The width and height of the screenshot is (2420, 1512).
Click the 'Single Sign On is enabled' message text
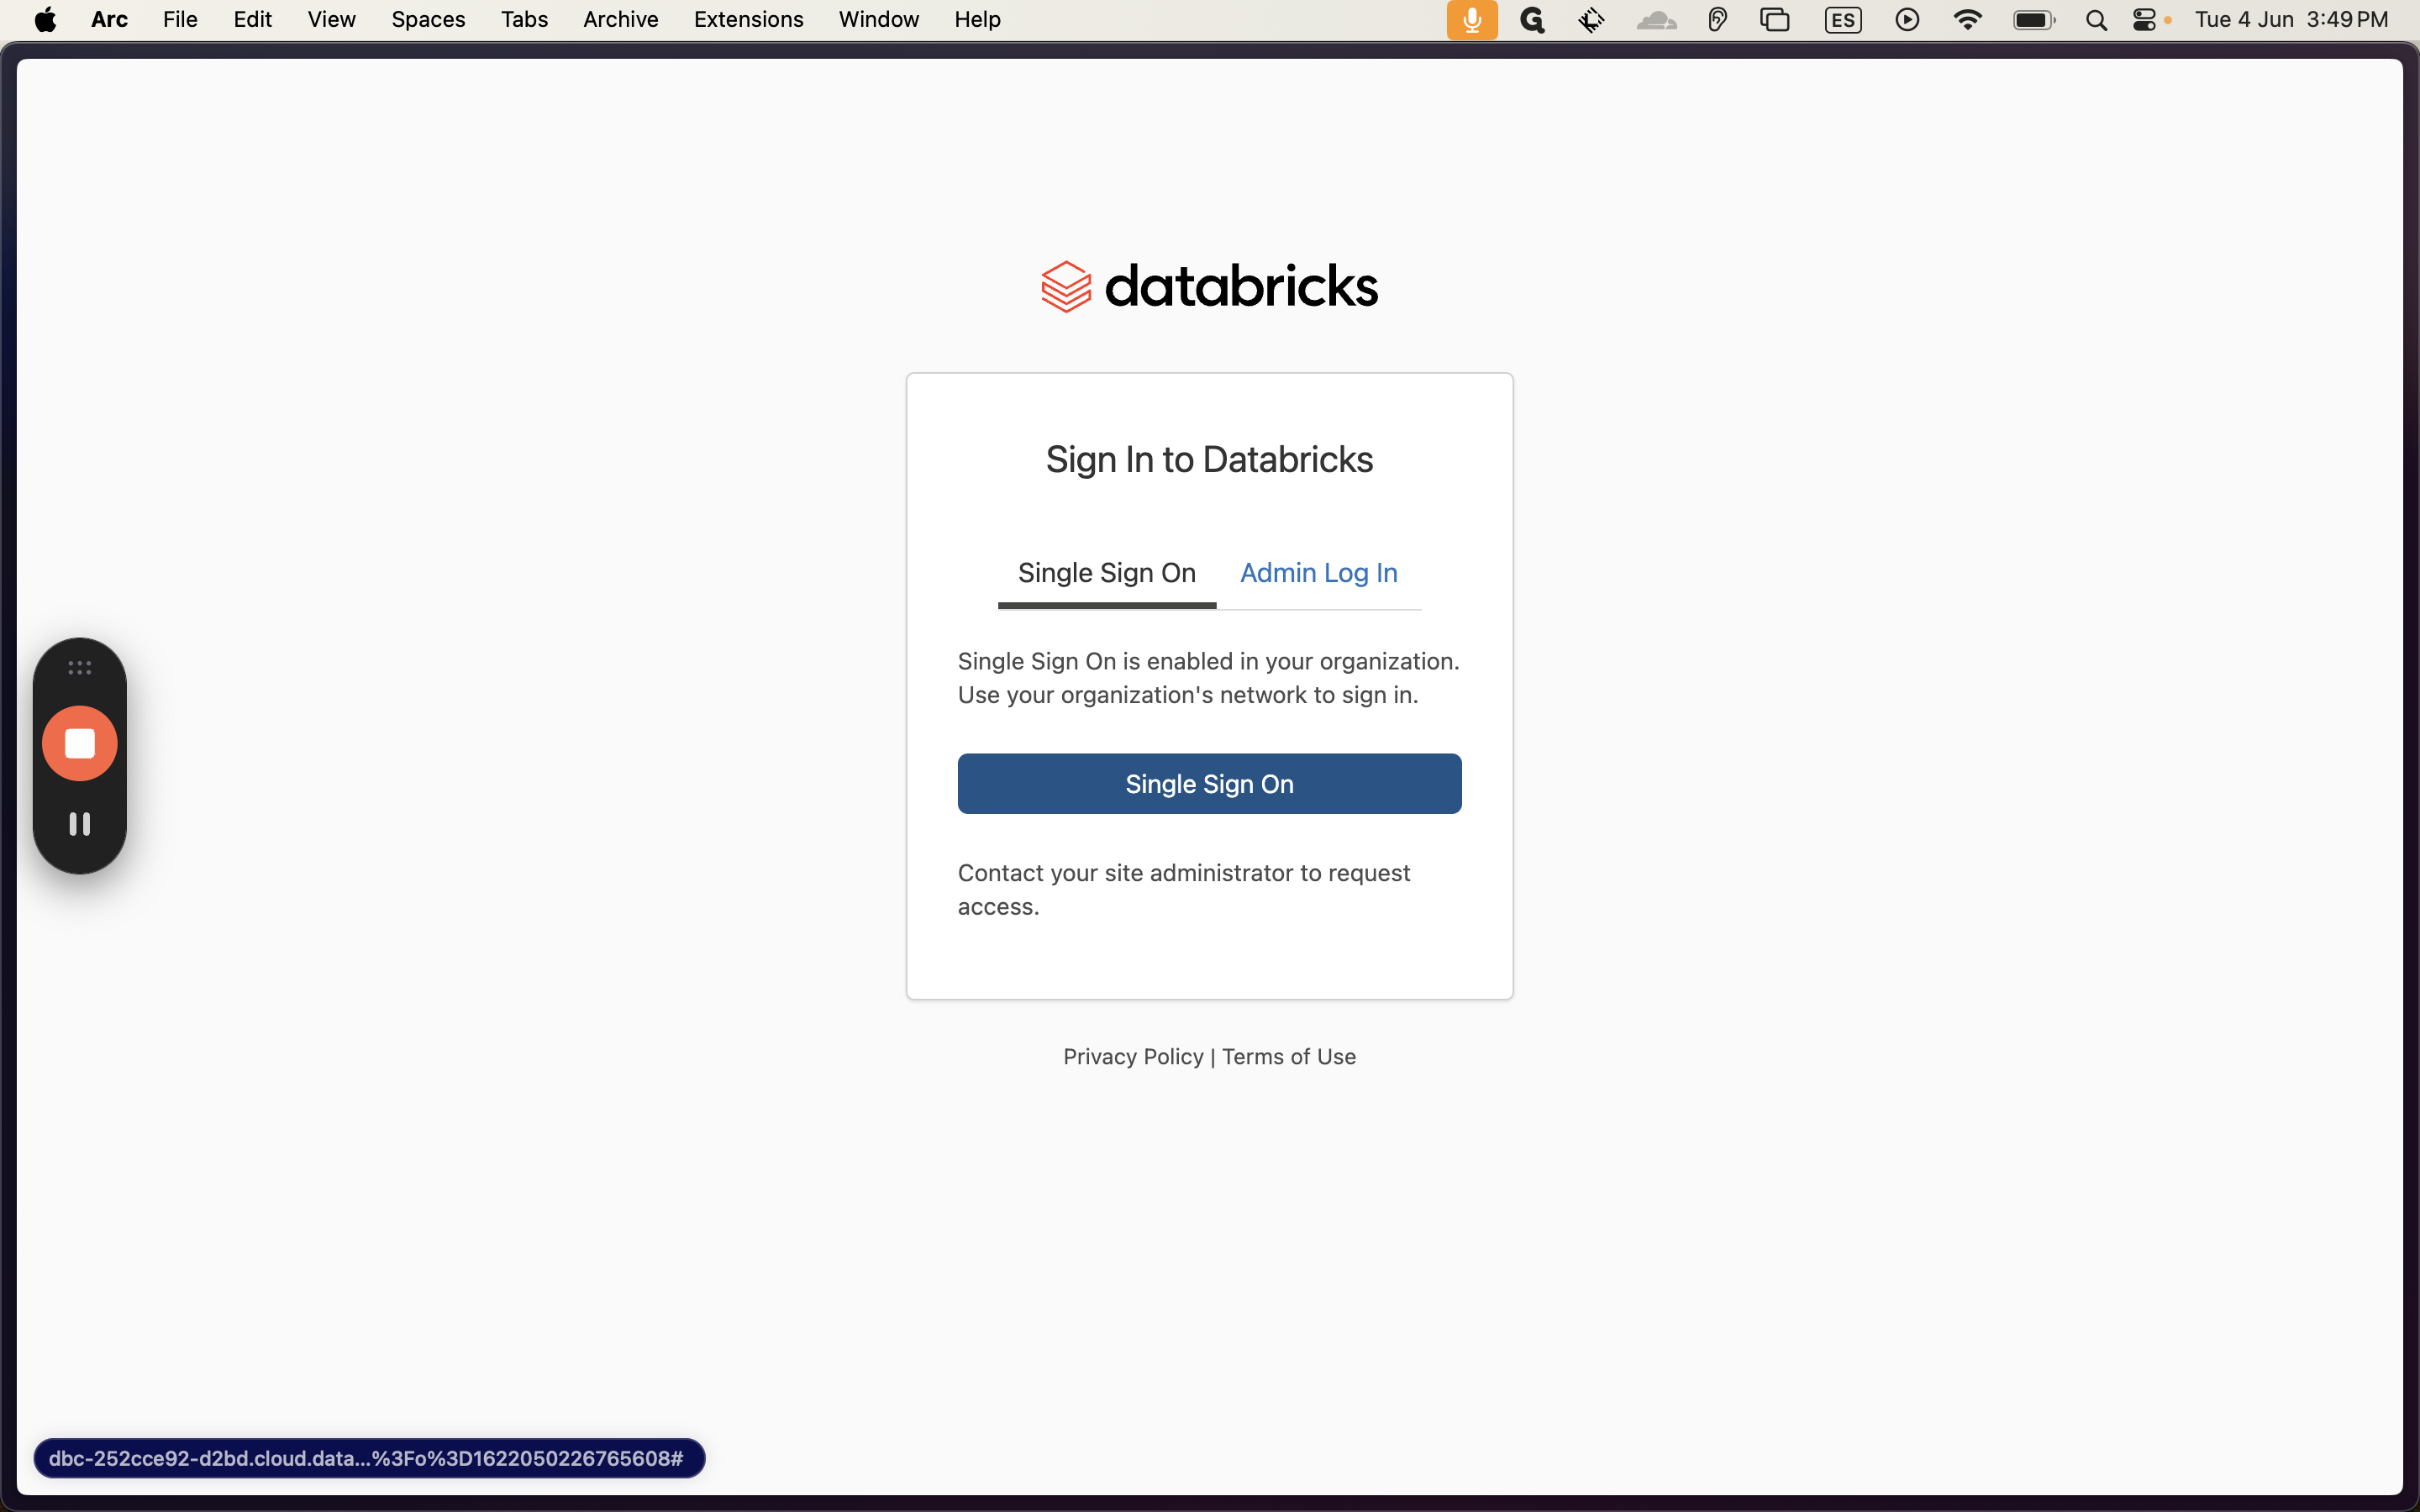tap(1208, 677)
